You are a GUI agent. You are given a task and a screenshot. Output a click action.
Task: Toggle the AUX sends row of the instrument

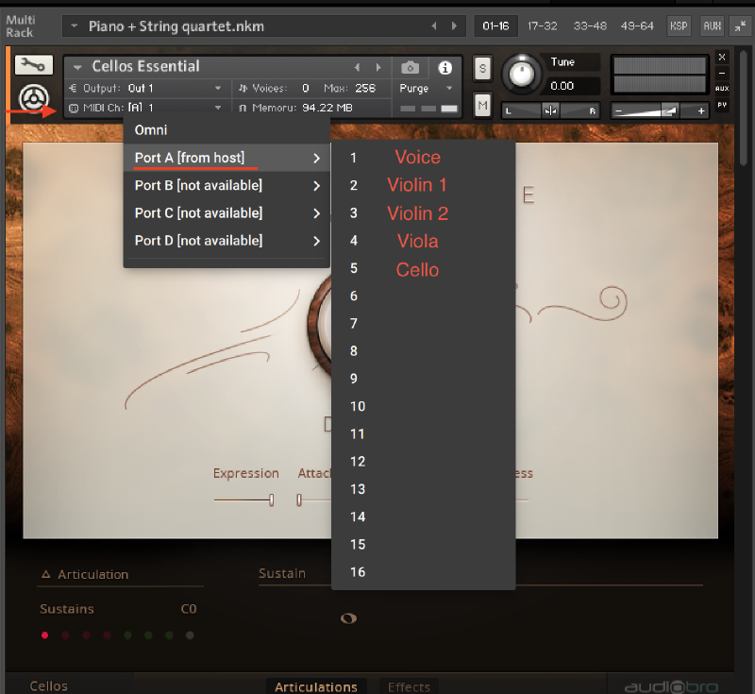[722, 89]
